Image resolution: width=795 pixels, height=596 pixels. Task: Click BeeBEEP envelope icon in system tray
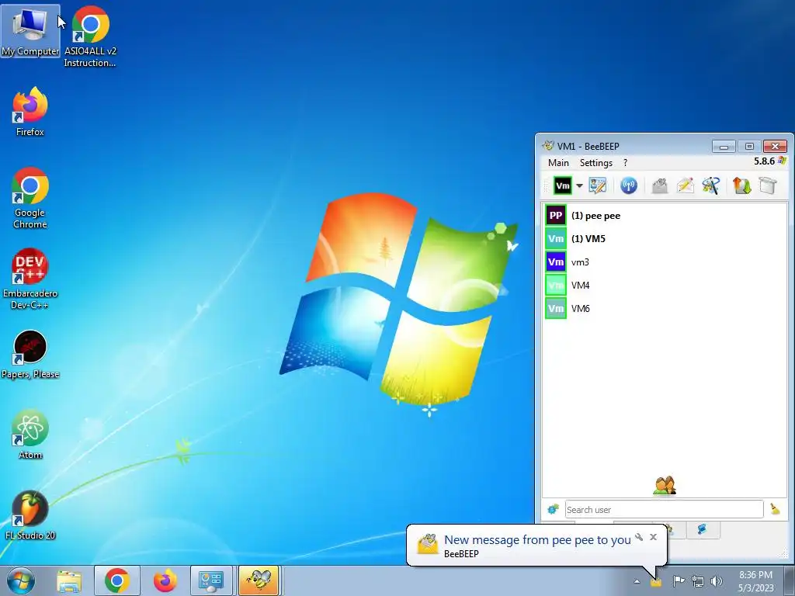tap(655, 582)
